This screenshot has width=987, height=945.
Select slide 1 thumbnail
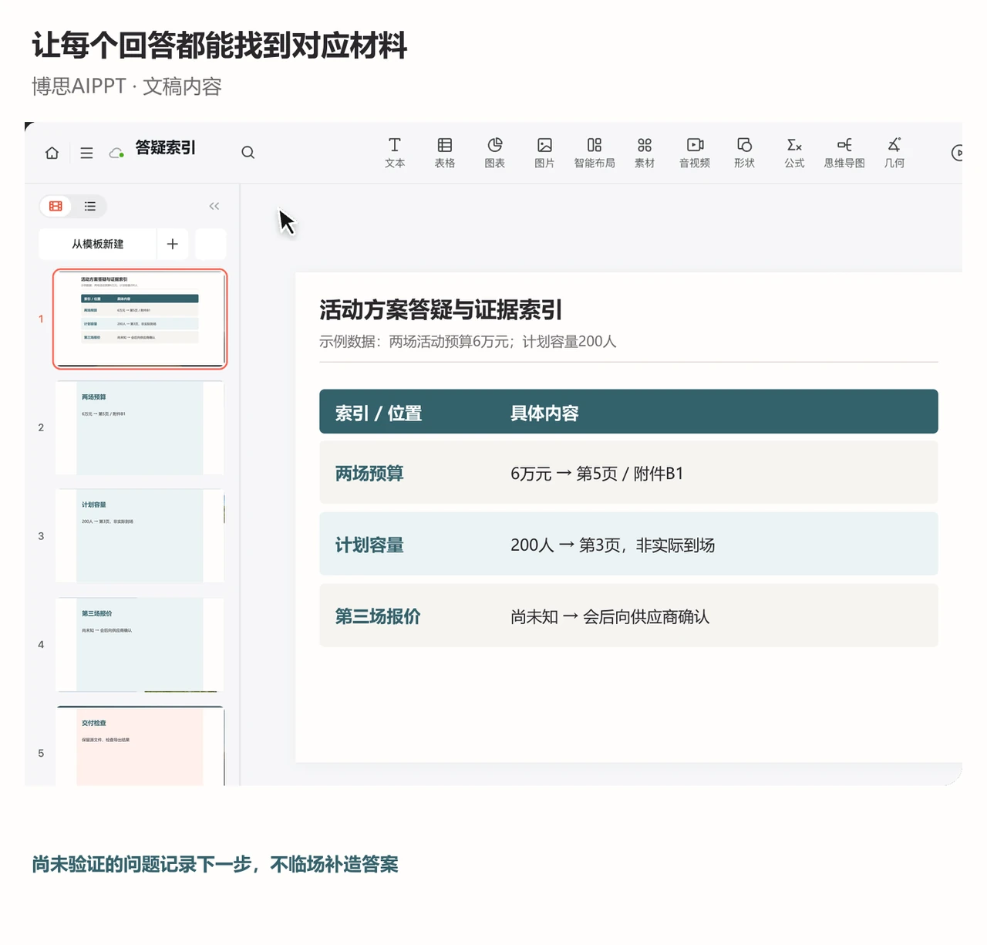[140, 319]
